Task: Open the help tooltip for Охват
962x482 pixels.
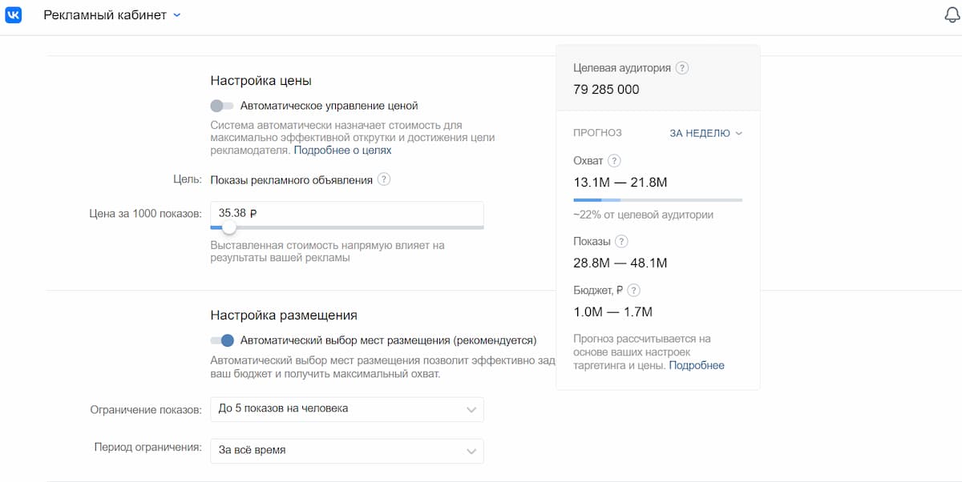Action: pyautogui.click(x=614, y=160)
